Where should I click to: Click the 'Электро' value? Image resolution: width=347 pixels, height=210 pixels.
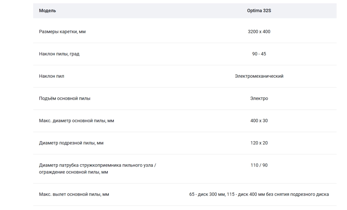pos(259,98)
